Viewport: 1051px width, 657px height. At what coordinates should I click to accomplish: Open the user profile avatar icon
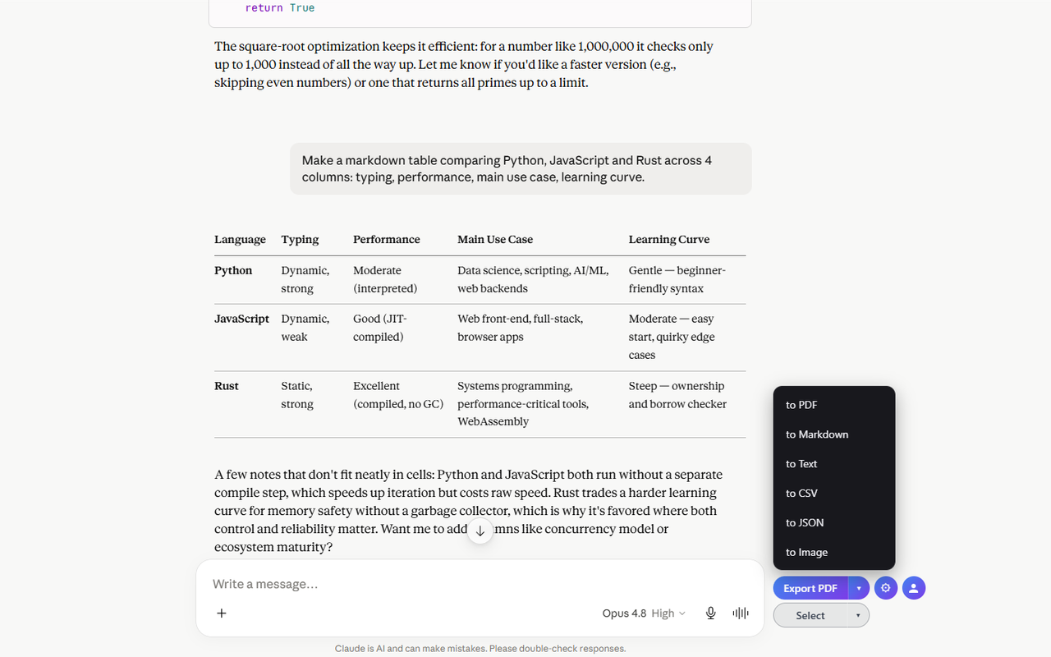coord(914,588)
